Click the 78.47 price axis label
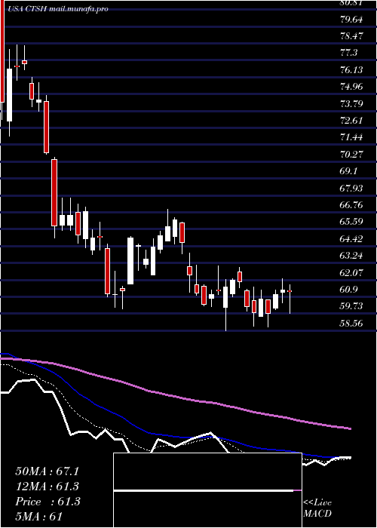The width and height of the screenshot is (377, 528). coord(351,35)
